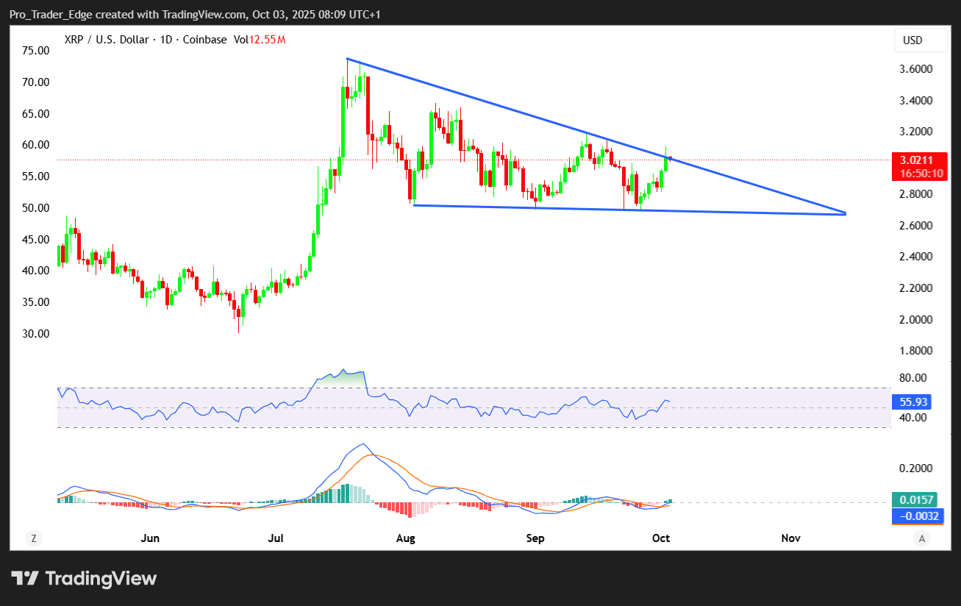
Task: Click the Jun label on the time axis
Action: tap(150, 538)
